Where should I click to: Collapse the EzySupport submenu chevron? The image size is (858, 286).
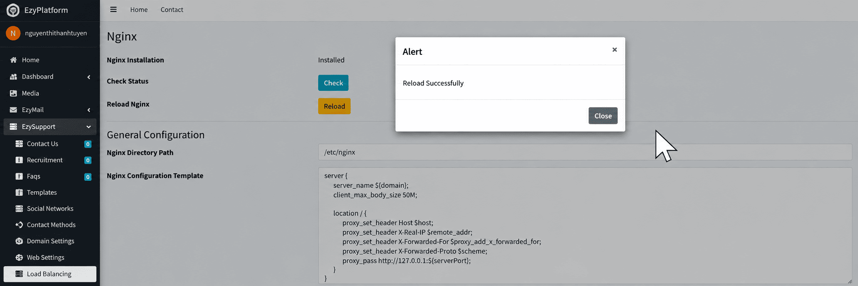(x=89, y=127)
